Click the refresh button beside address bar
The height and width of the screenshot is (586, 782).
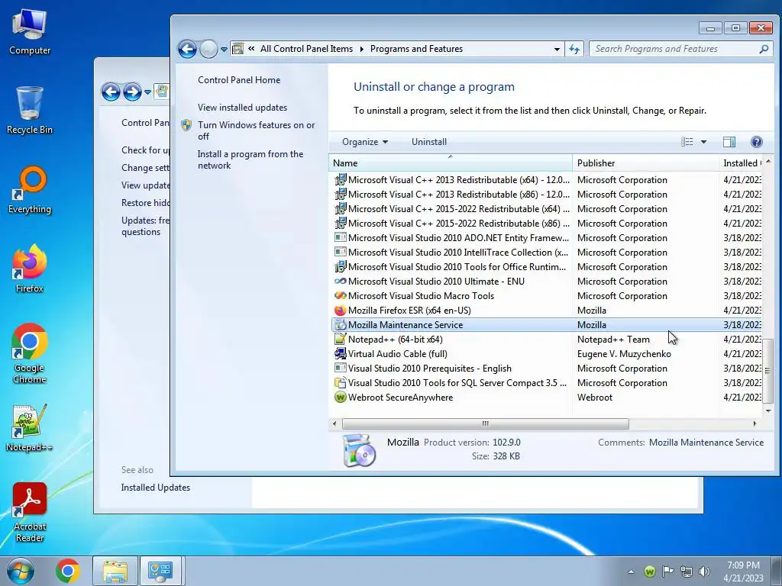coord(574,49)
